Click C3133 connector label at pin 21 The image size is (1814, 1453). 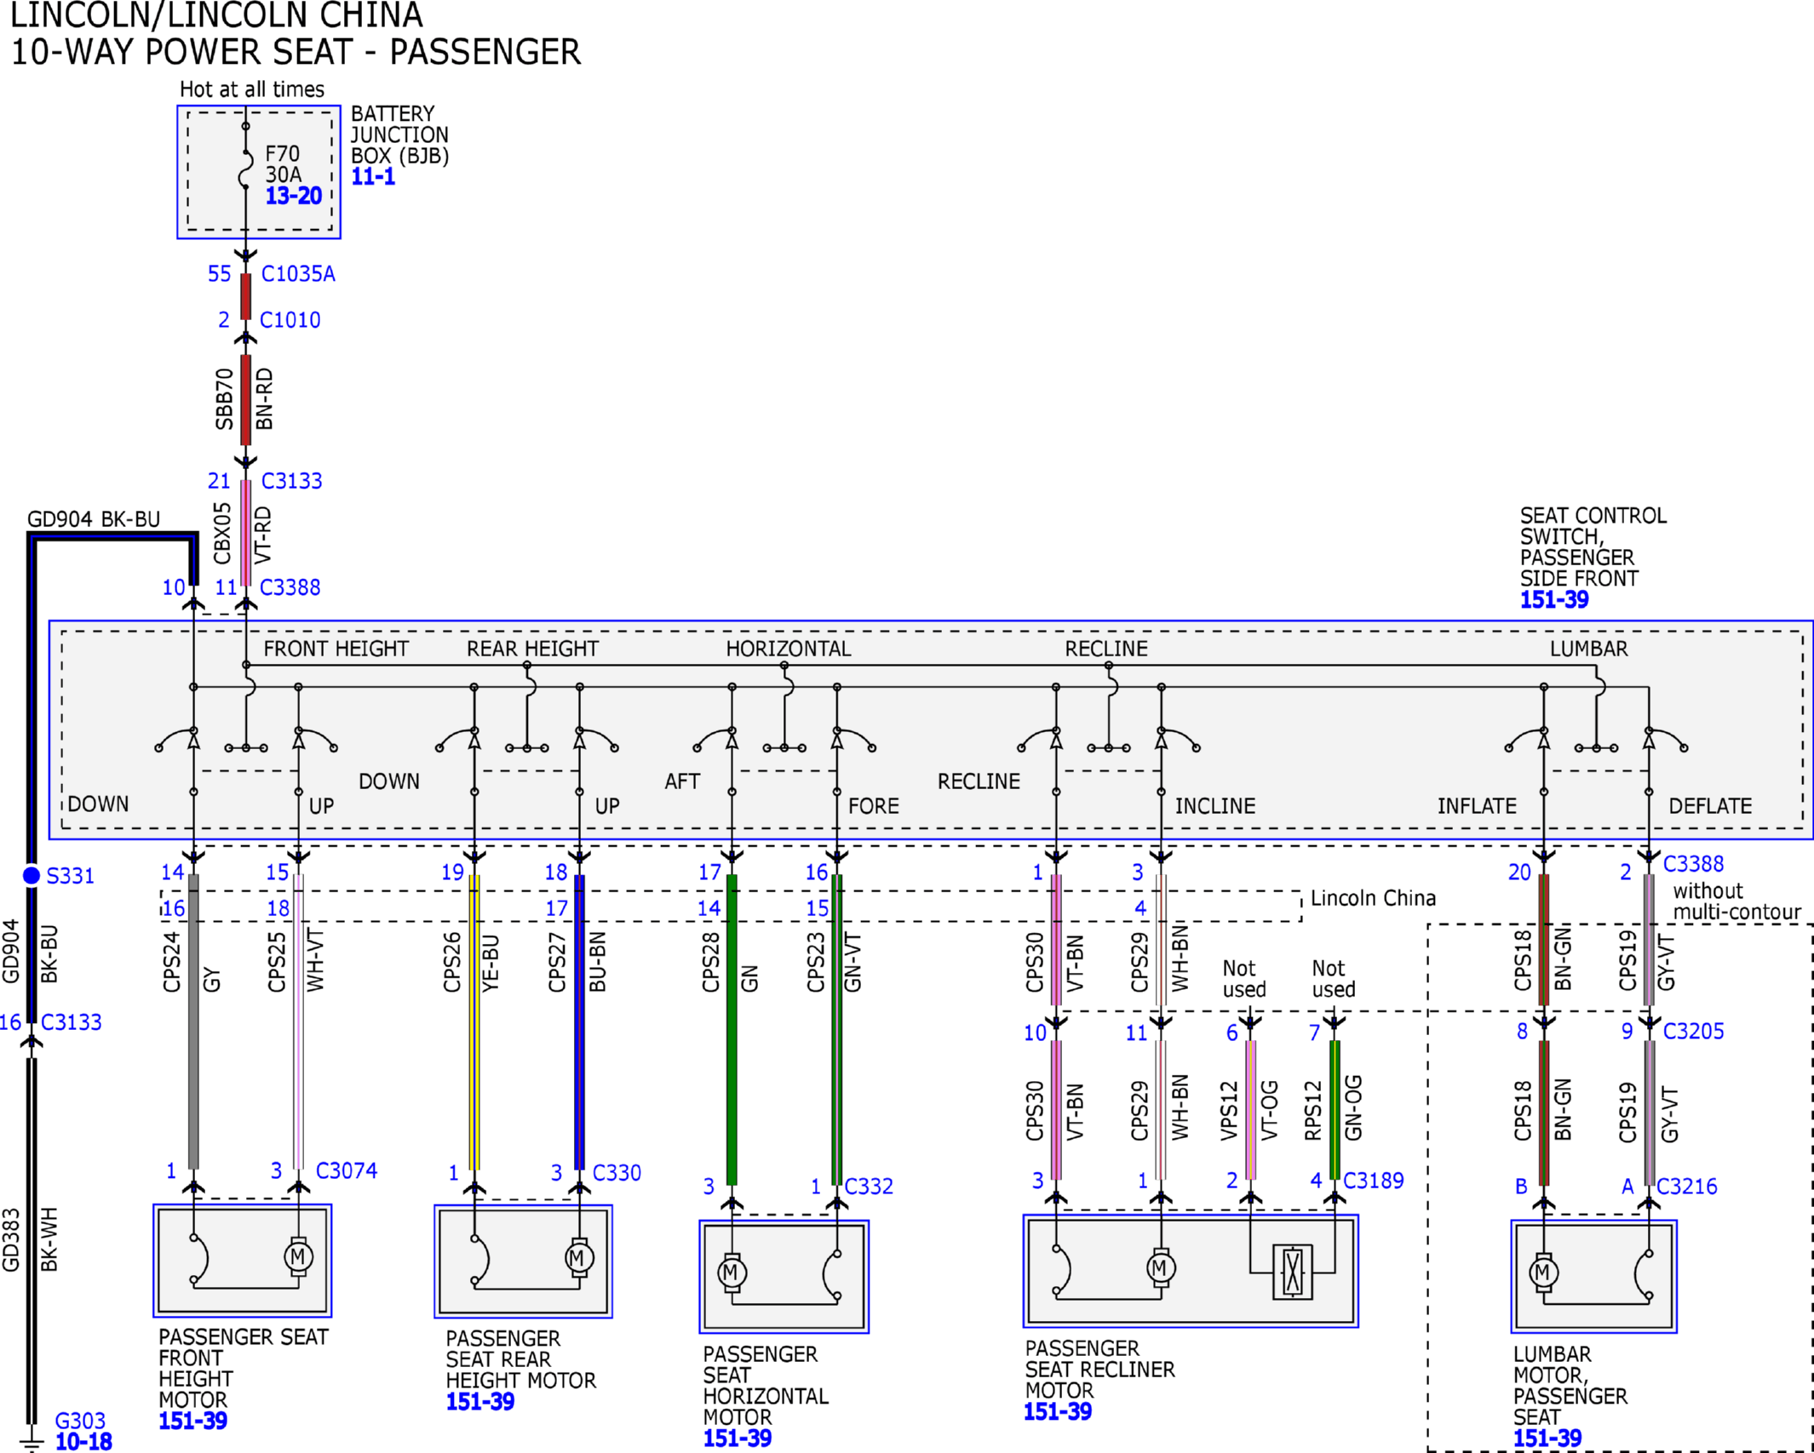pos(291,481)
